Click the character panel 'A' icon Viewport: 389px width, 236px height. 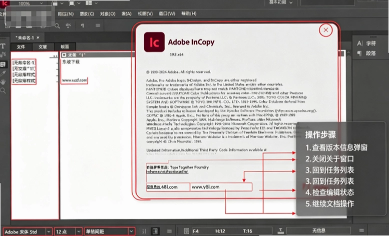pyautogui.click(x=359, y=44)
